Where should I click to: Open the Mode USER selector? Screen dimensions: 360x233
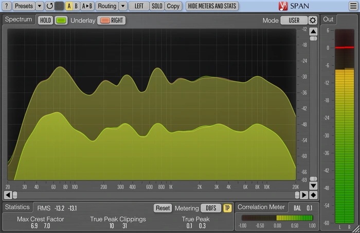294,21
